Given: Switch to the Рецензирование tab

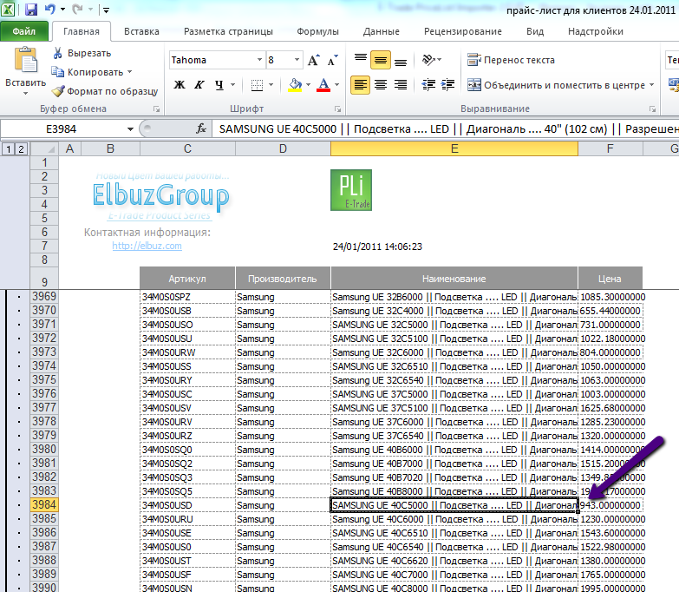Looking at the screenshot, I should pyautogui.click(x=463, y=31).
